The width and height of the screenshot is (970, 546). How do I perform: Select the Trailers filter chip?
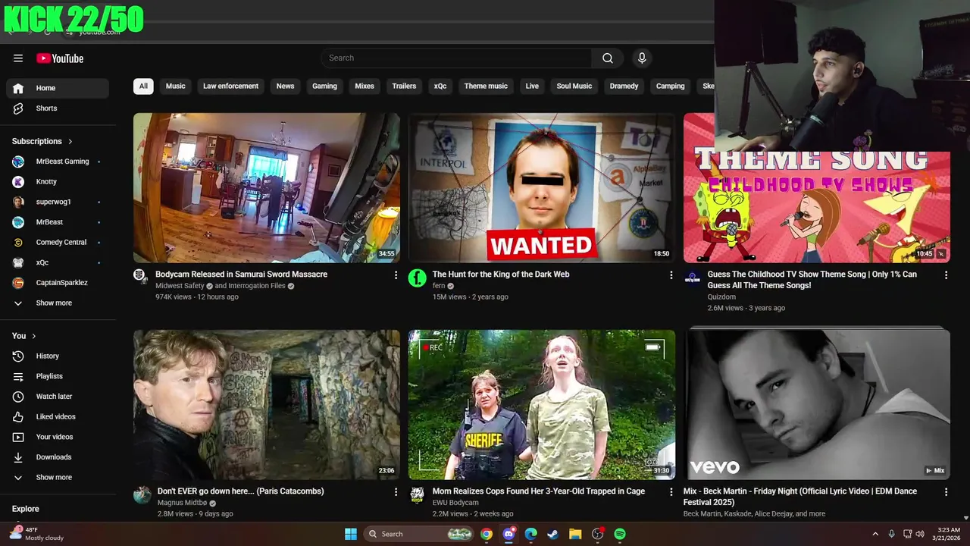404,86
